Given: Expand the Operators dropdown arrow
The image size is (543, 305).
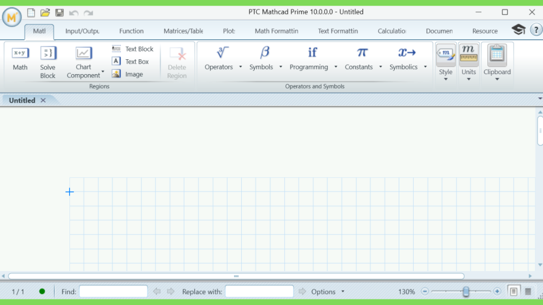Looking at the screenshot, I should (240, 67).
